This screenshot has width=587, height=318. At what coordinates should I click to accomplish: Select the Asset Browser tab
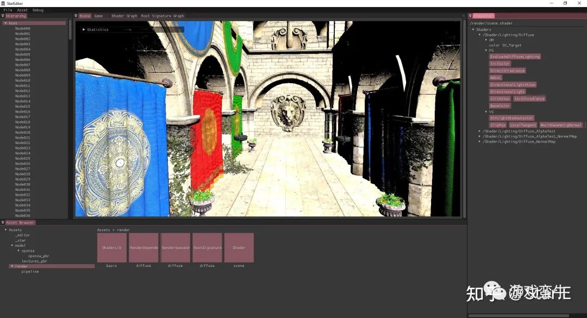point(20,222)
